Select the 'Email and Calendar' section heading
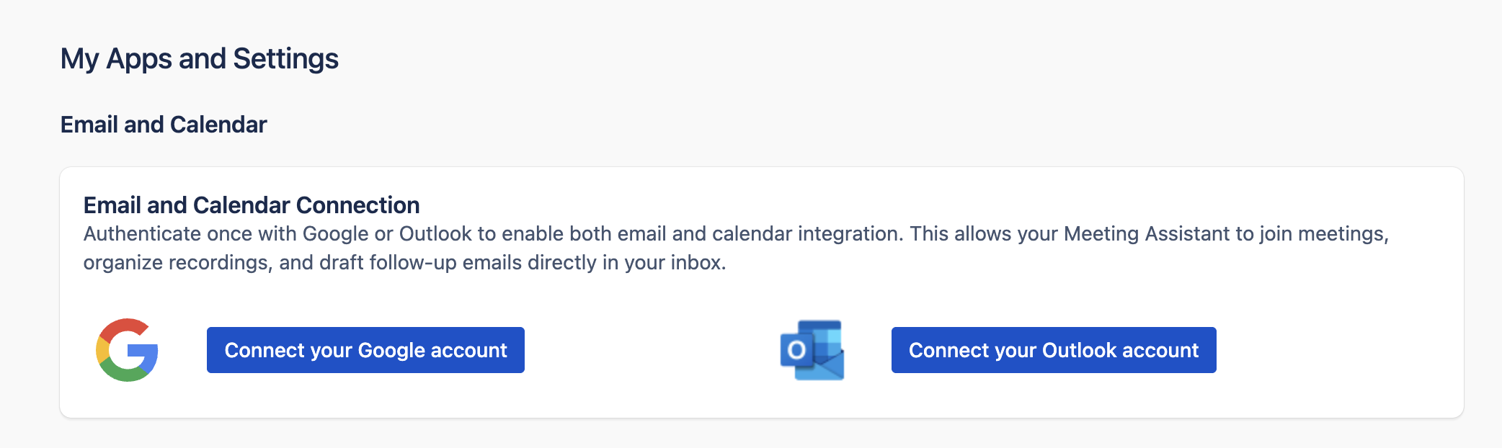Image resolution: width=1502 pixels, height=448 pixels. pyautogui.click(x=164, y=125)
